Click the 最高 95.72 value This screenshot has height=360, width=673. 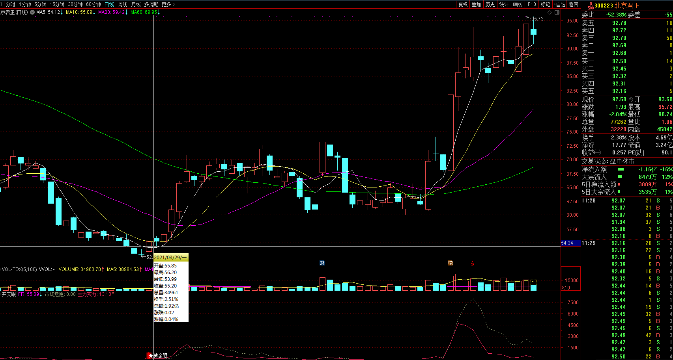(x=666, y=107)
